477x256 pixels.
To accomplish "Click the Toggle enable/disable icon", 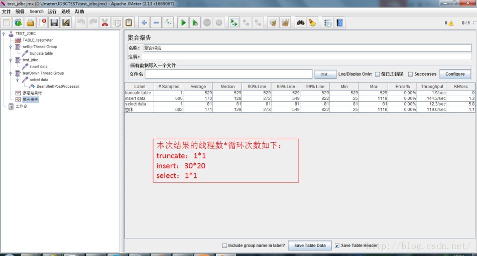I will [x=168, y=23].
